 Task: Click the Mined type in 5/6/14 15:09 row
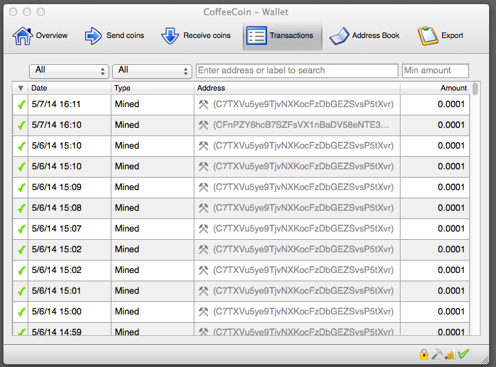127,187
